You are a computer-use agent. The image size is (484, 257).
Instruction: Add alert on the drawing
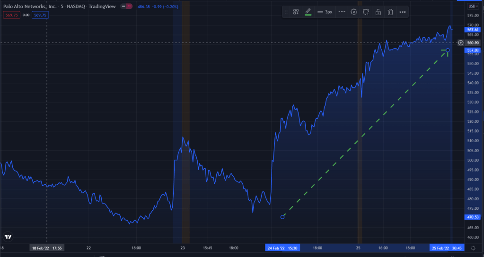pos(366,12)
